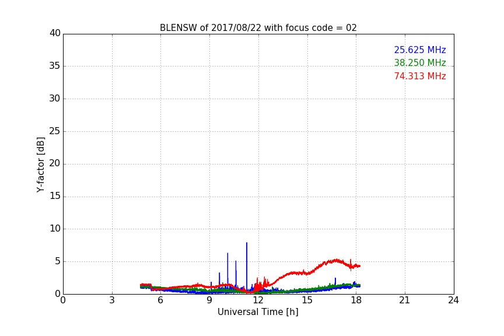The image size is (504, 336).
Task: Click the 'Y-factor [dB]' axis label
Action: (40, 164)
